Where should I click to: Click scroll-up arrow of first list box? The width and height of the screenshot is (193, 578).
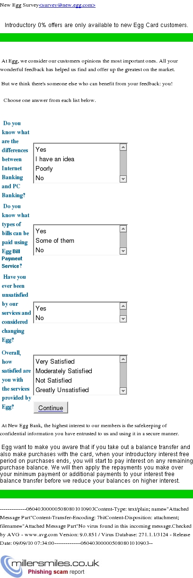(123, 147)
